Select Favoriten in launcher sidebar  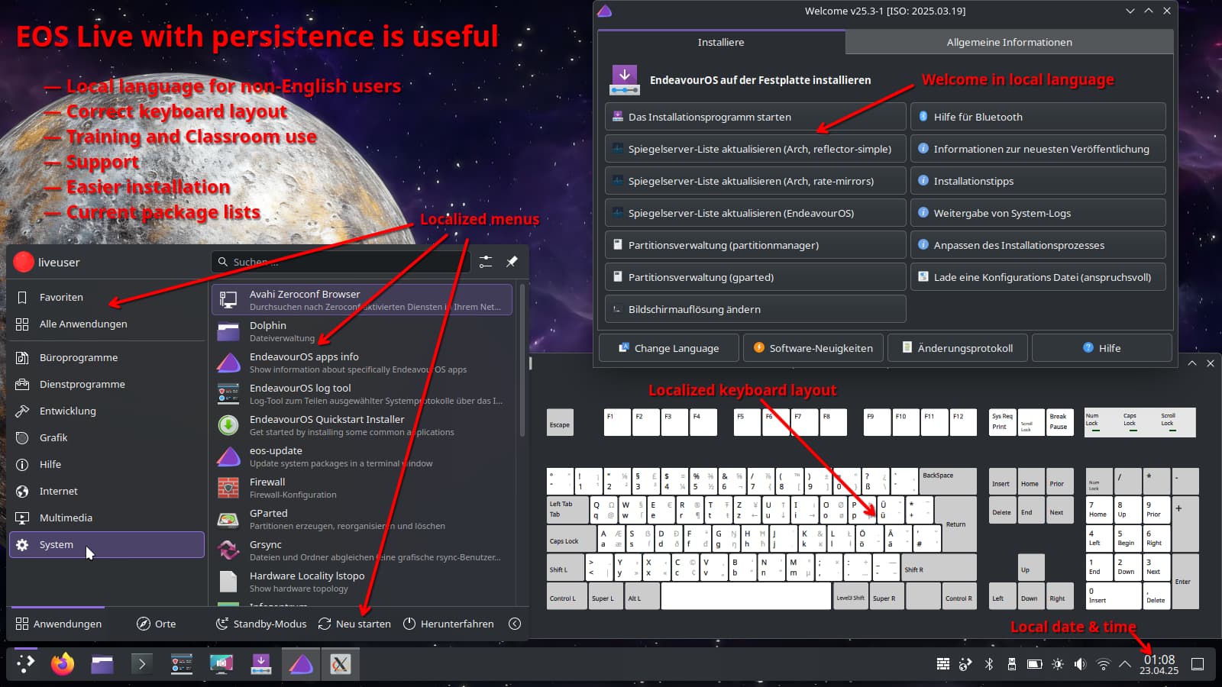pyautogui.click(x=106, y=297)
